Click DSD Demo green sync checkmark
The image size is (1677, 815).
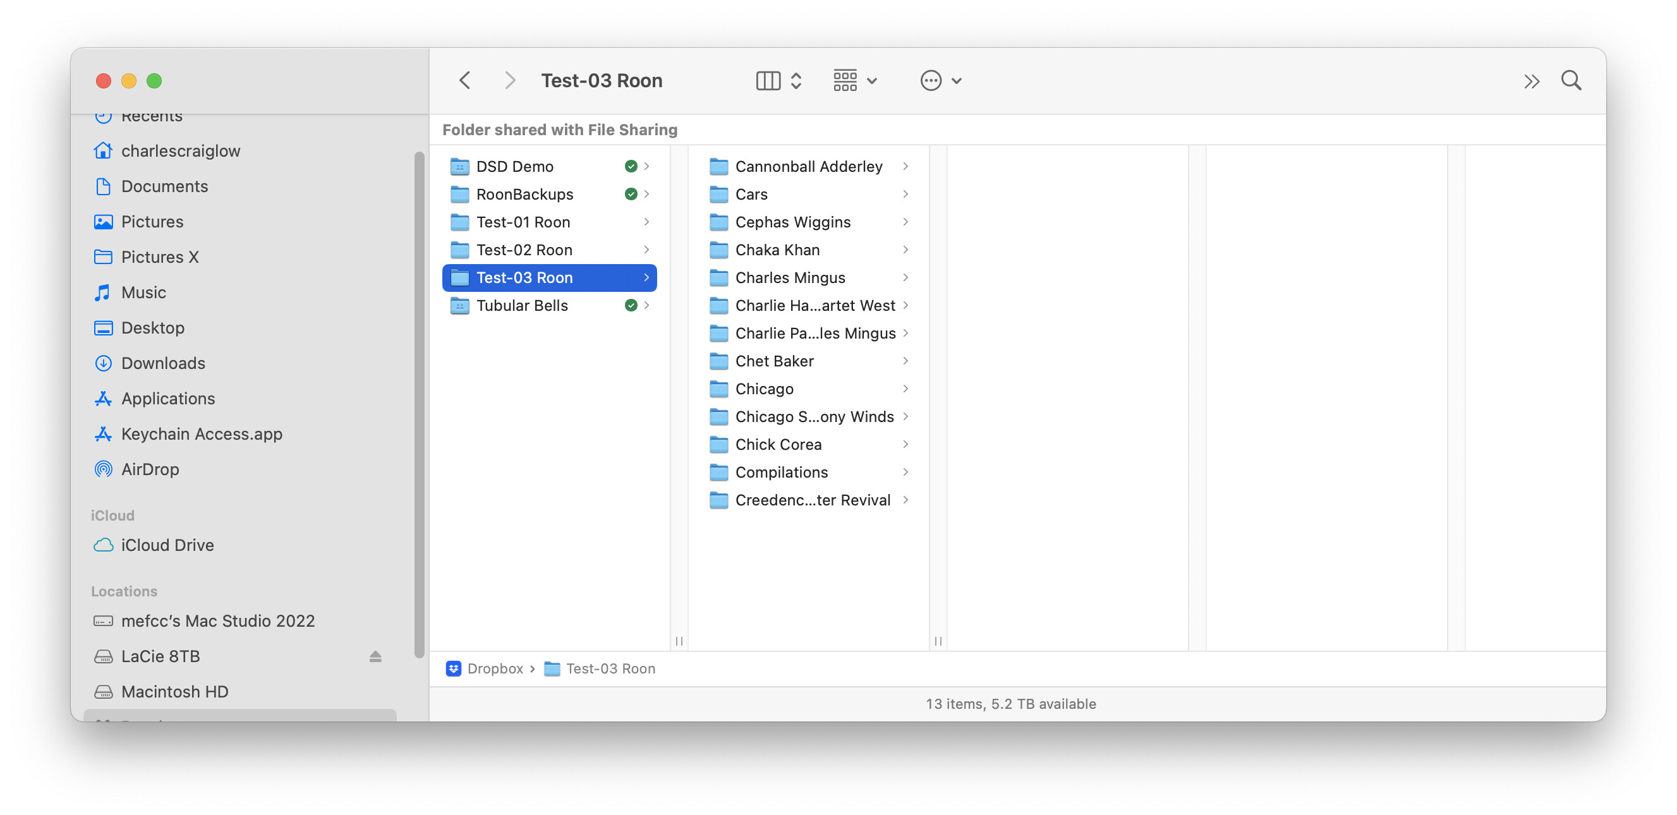coord(630,167)
